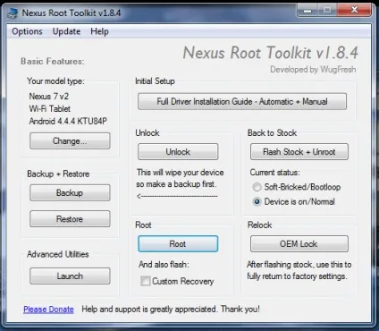Click the 'Basic Features:' heading
Image resolution: width=379 pixels, height=331 pixels.
[x=53, y=62]
